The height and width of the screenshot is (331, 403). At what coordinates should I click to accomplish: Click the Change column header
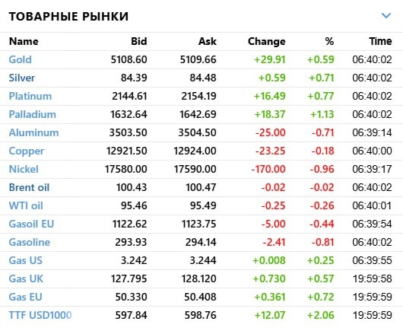coord(267,41)
